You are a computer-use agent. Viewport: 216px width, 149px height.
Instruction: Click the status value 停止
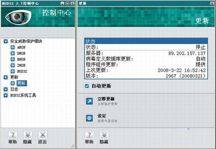pyautogui.click(x=201, y=47)
